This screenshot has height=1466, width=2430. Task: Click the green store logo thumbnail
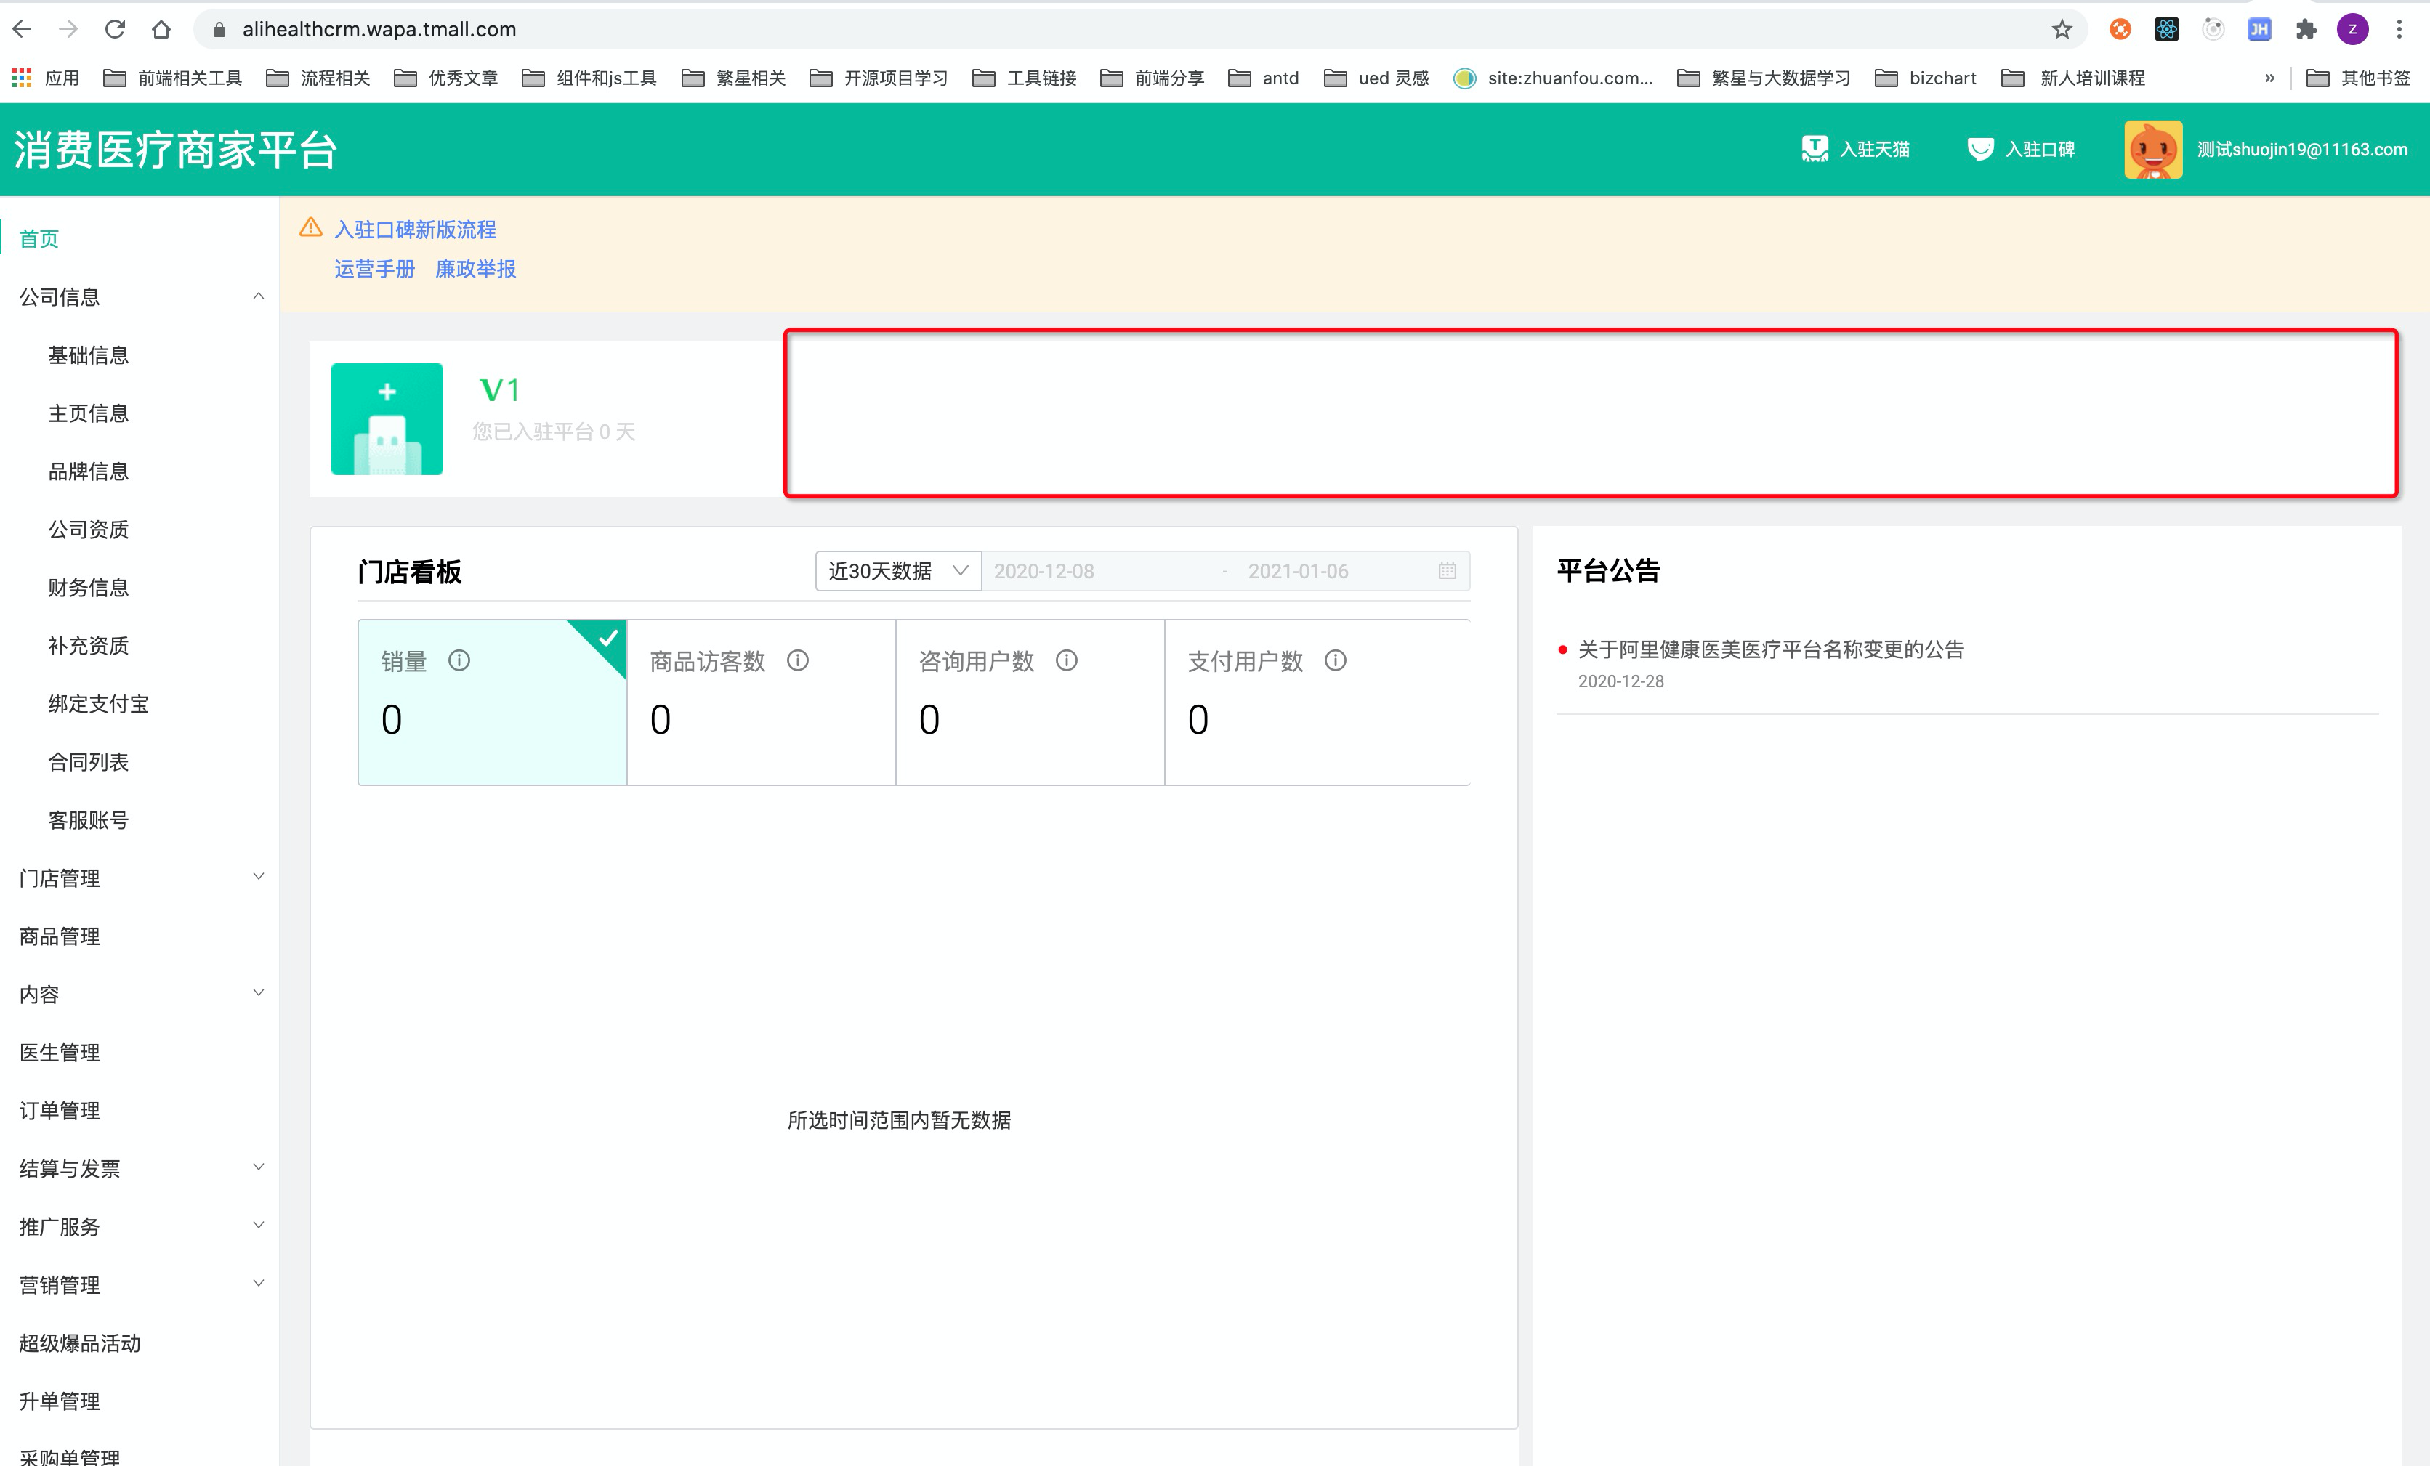pyautogui.click(x=387, y=419)
